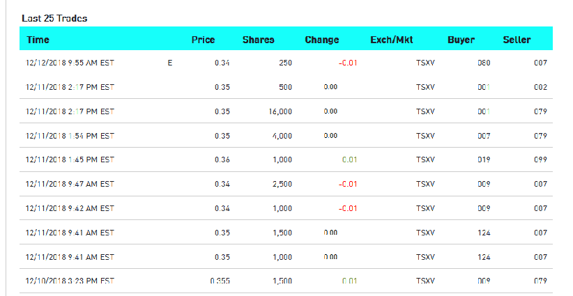The image size is (573, 296).
Task: Sort by the Price column header
Action: point(203,40)
